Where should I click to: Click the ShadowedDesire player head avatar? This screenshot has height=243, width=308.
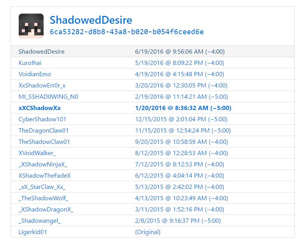(31, 26)
